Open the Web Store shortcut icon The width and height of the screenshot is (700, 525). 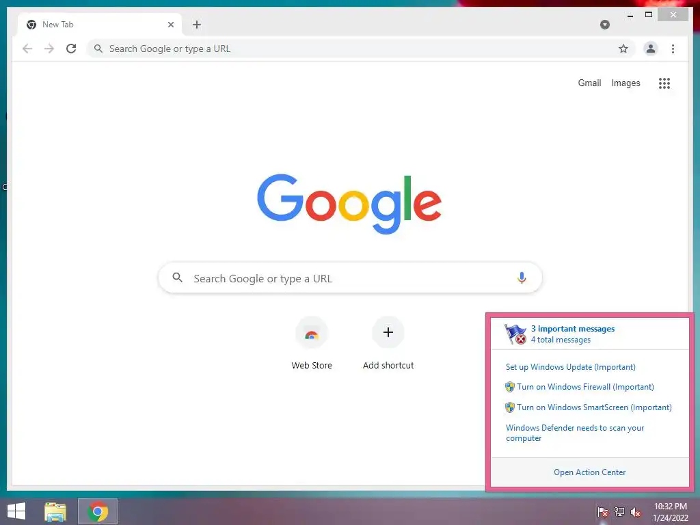[x=312, y=333]
